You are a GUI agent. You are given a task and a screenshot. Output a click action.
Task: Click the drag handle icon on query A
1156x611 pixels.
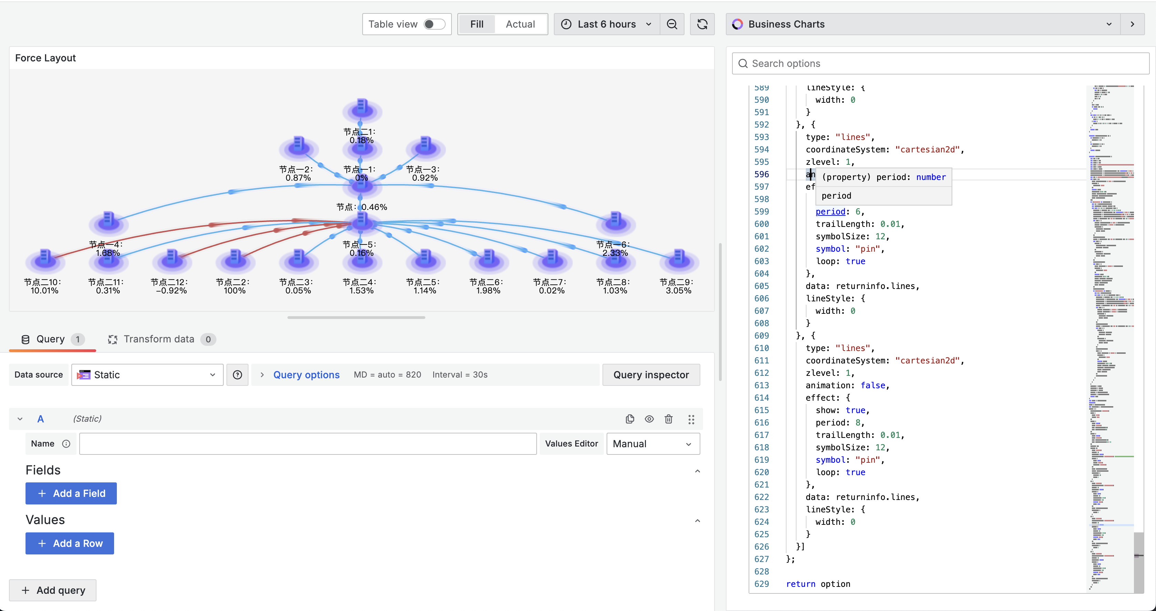point(691,419)
